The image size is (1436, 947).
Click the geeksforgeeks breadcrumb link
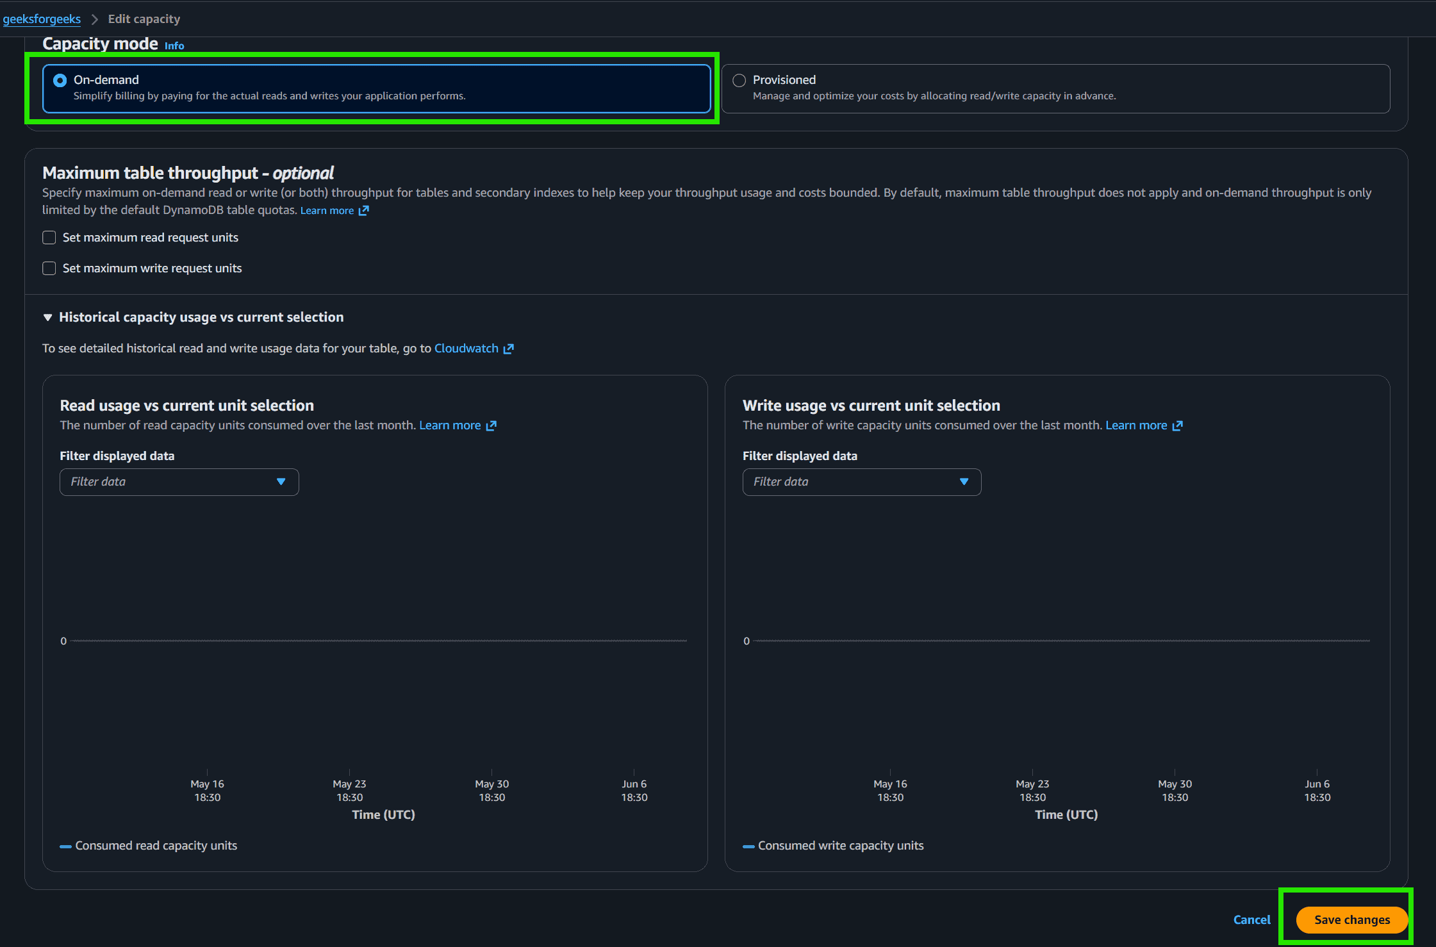pos(42,19)
